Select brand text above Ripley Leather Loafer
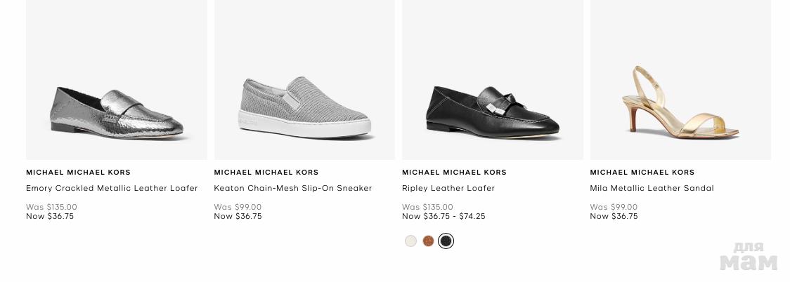This screenshot has height=282, width=790. [454, 172]
